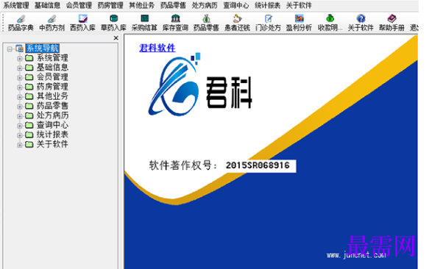Select the 其他业务 tree label
This screenshot has width=429, height=269.
point(52,96)
